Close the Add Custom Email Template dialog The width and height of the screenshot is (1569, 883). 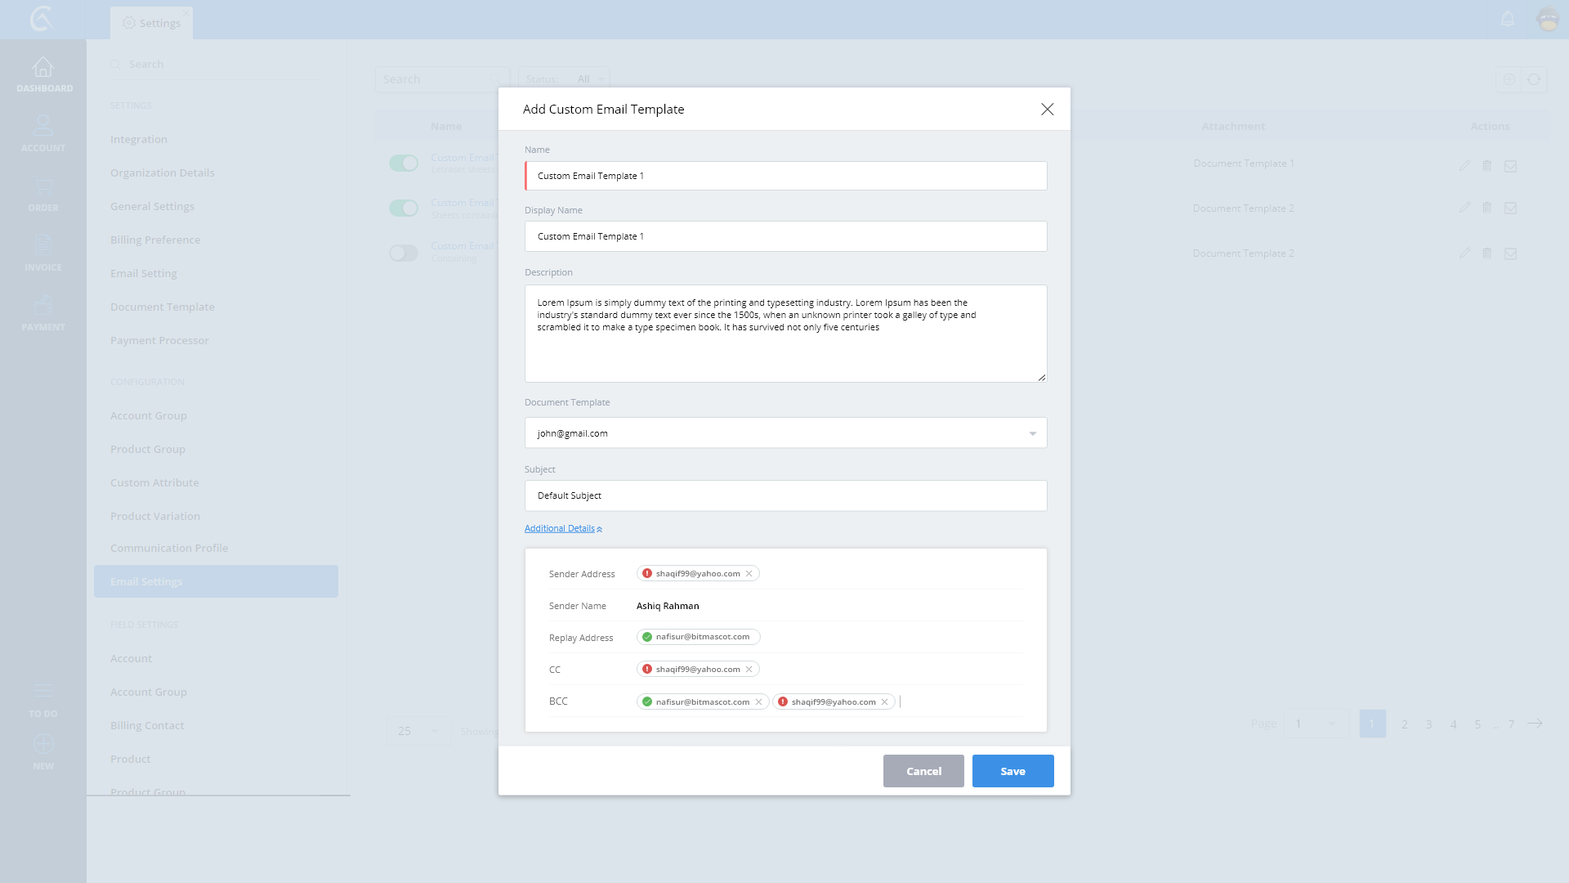coord(1047,110)
